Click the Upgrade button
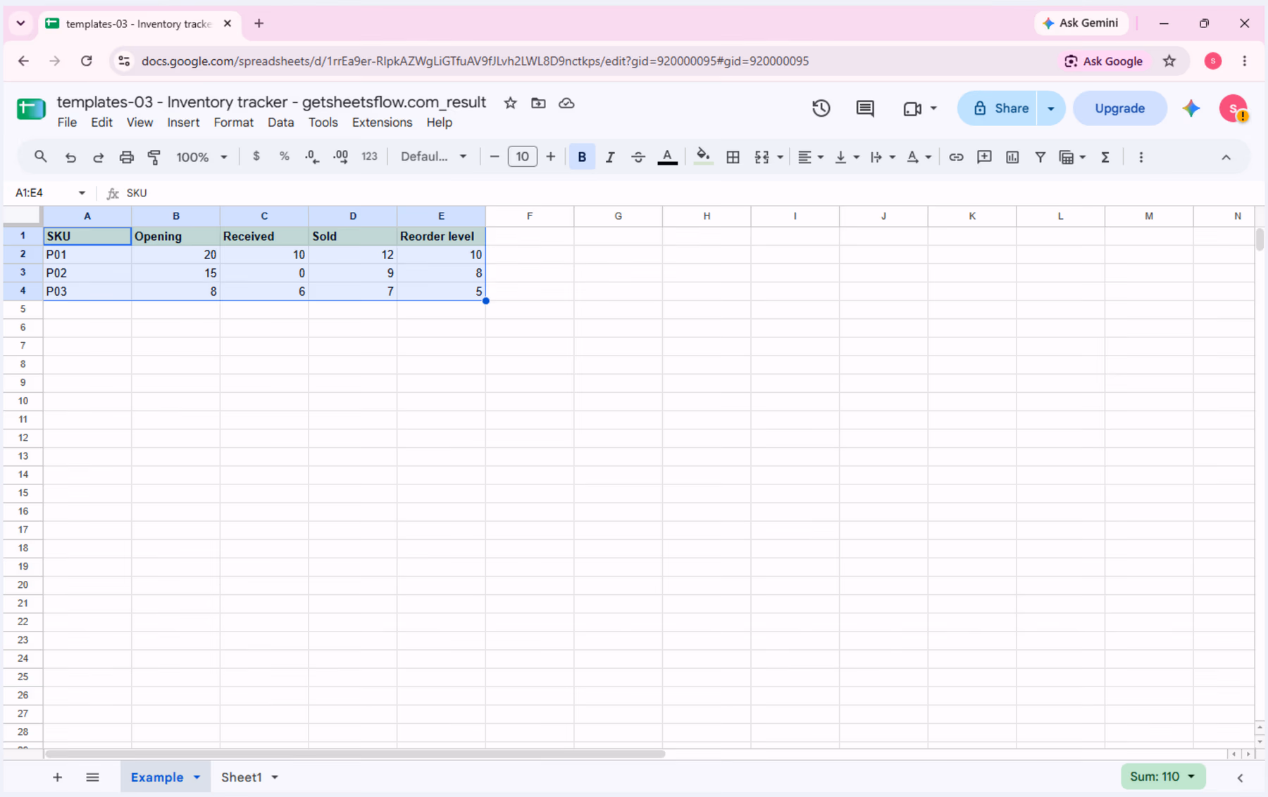Viewport: 1268px width, 797px height. tap(1119, 108)
